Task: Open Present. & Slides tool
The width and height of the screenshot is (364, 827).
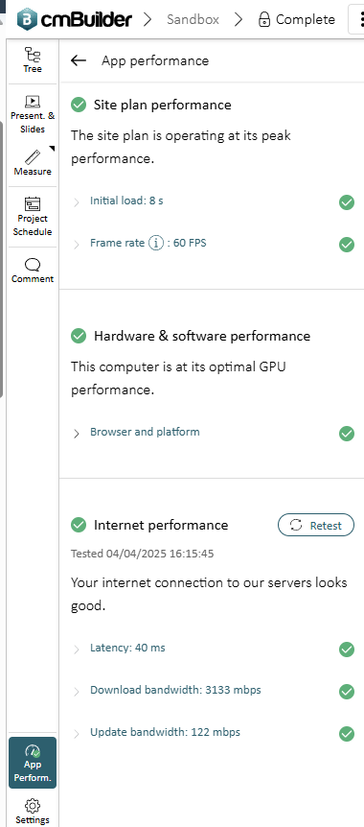Action: (x=33, y=114)
